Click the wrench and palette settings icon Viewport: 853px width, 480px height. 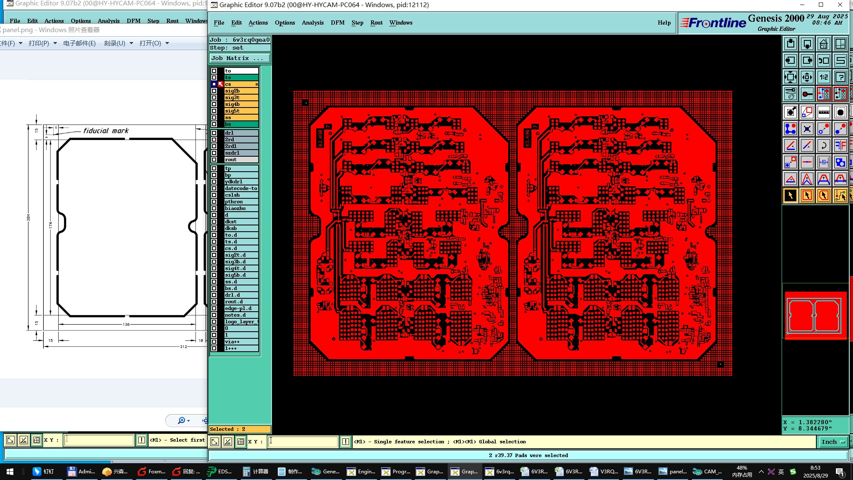pyautogui.click(x=790, y=94)
